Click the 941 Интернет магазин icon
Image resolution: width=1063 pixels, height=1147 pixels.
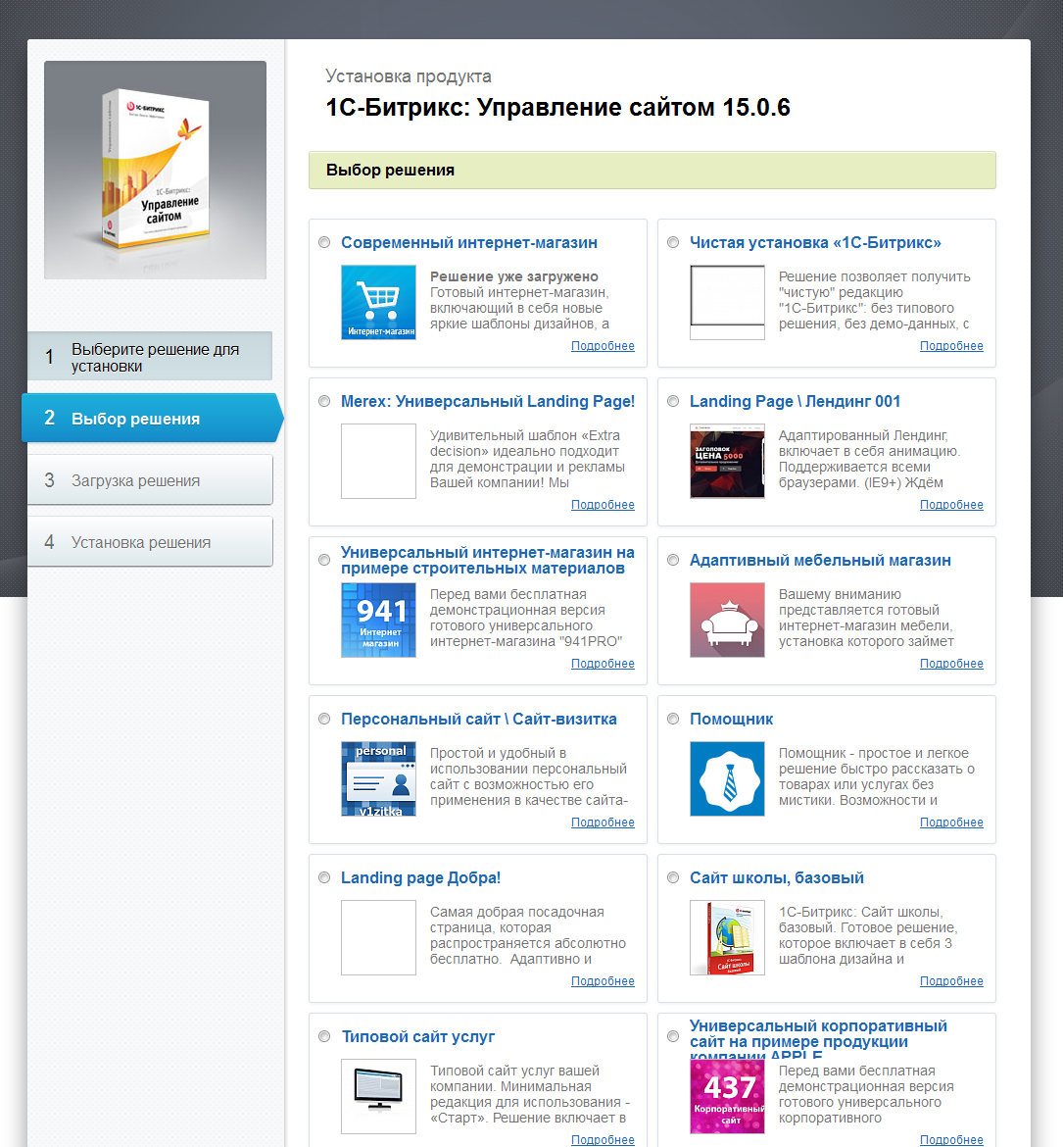coord(379,620)
